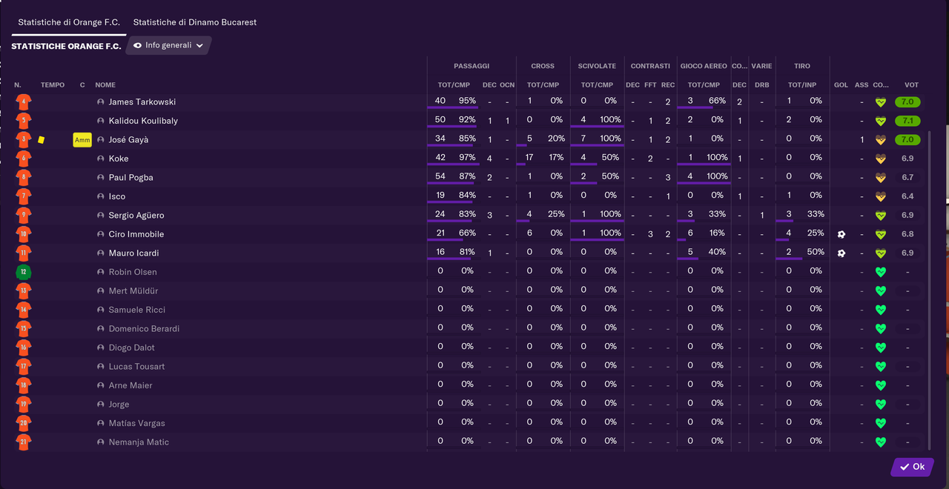Click Mauro Icardi's goal ball icon

(x=841, y=253)
